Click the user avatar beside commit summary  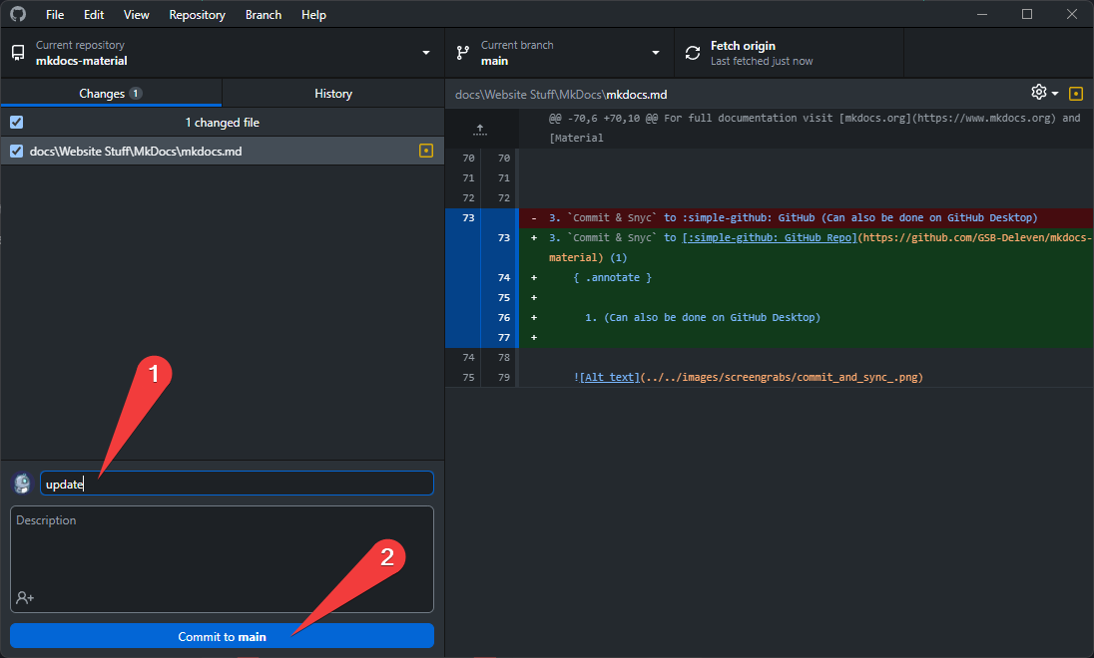22,484
